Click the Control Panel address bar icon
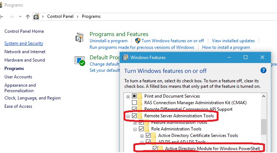Viewport: 277px width, 153px height. (36, 16)
